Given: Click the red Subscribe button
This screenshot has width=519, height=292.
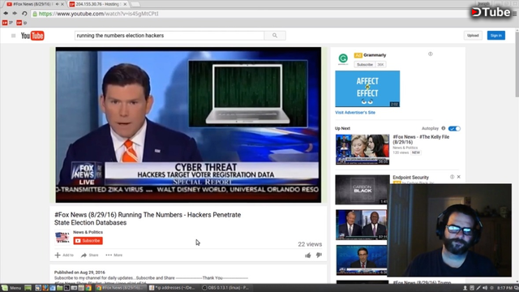Looking at the screenshot, I should click(x=88, y=241).
